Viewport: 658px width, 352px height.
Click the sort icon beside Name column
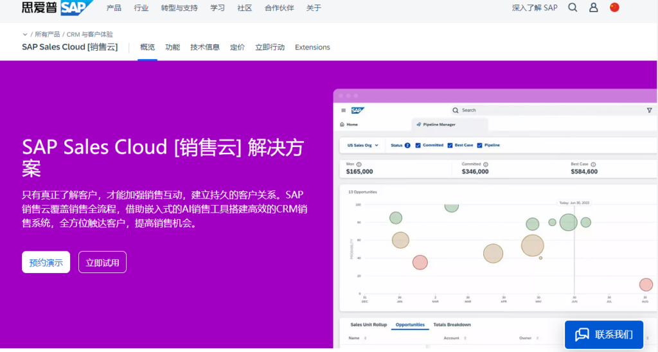[x=365, y=338]
